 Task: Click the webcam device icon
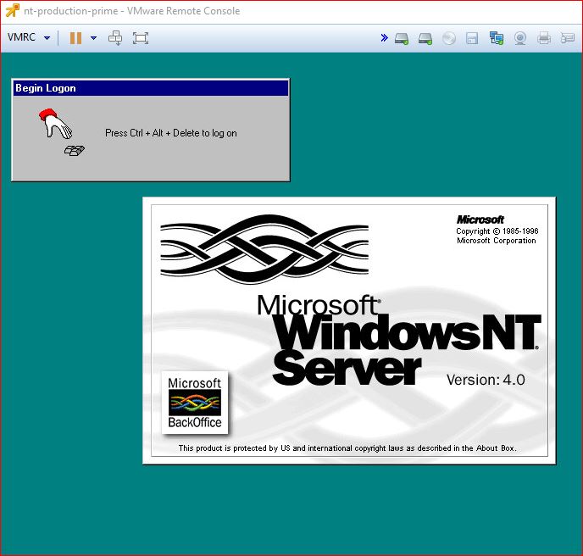click(520, 38)
